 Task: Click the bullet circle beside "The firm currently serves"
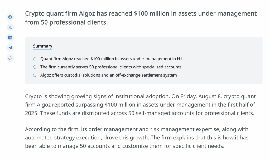coord(35,67)
